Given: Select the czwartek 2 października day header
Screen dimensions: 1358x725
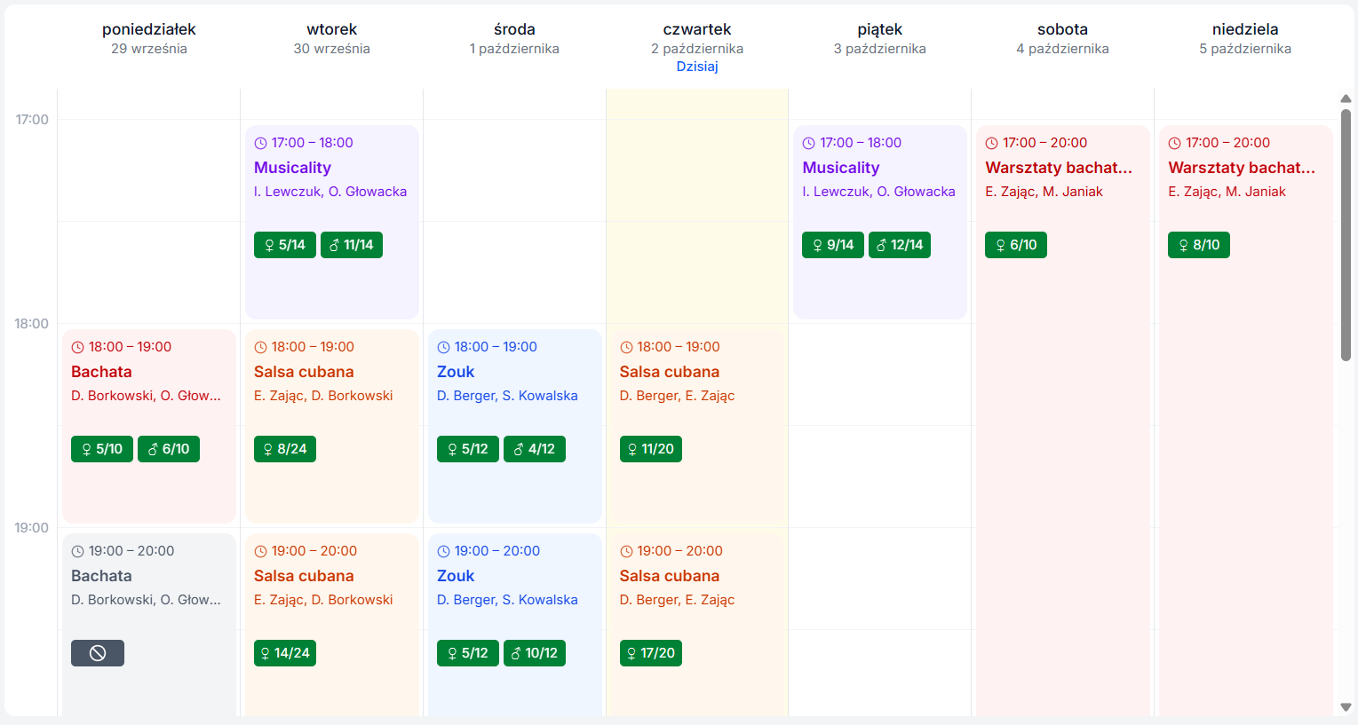Looking at the screenshot, I should pos(696,38).
